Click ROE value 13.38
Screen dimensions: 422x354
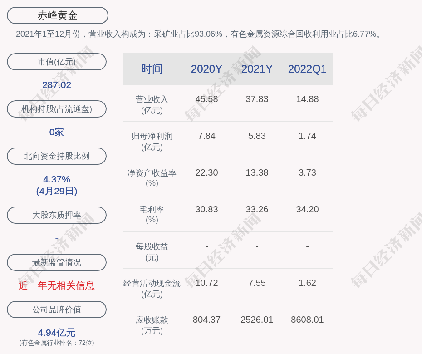[257, 172]
